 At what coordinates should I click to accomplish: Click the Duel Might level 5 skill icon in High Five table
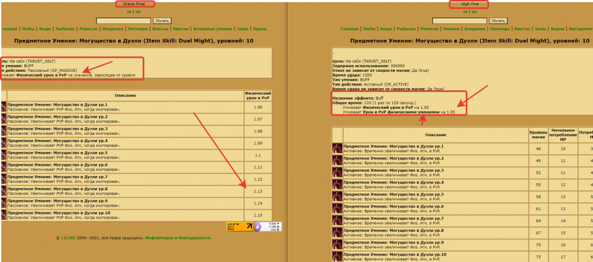[x=337, y=197]
